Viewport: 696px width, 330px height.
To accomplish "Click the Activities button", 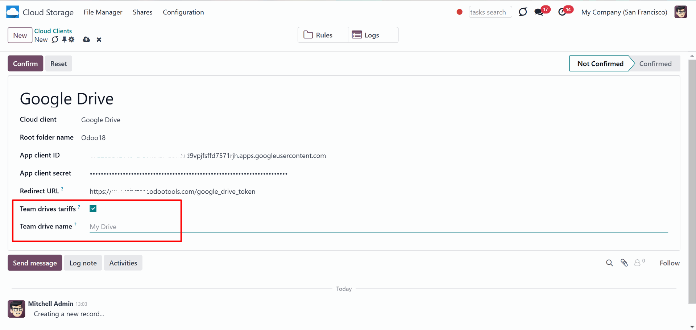I will coord(123,263).
